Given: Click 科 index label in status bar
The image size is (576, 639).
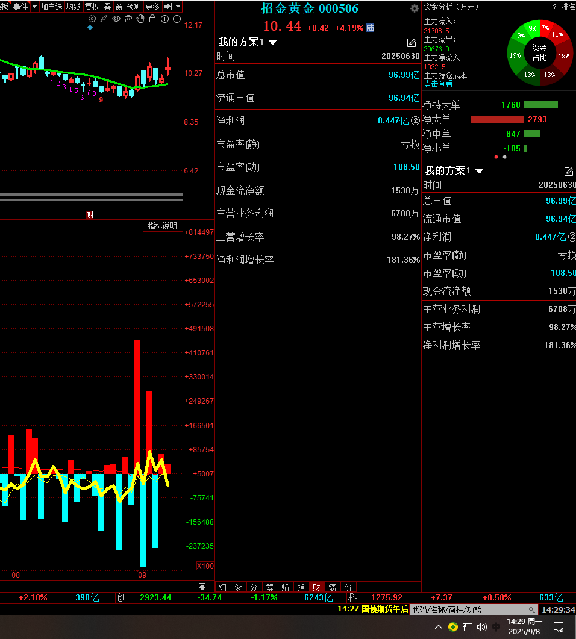Looking at the screenshot, I should [352, 598].
